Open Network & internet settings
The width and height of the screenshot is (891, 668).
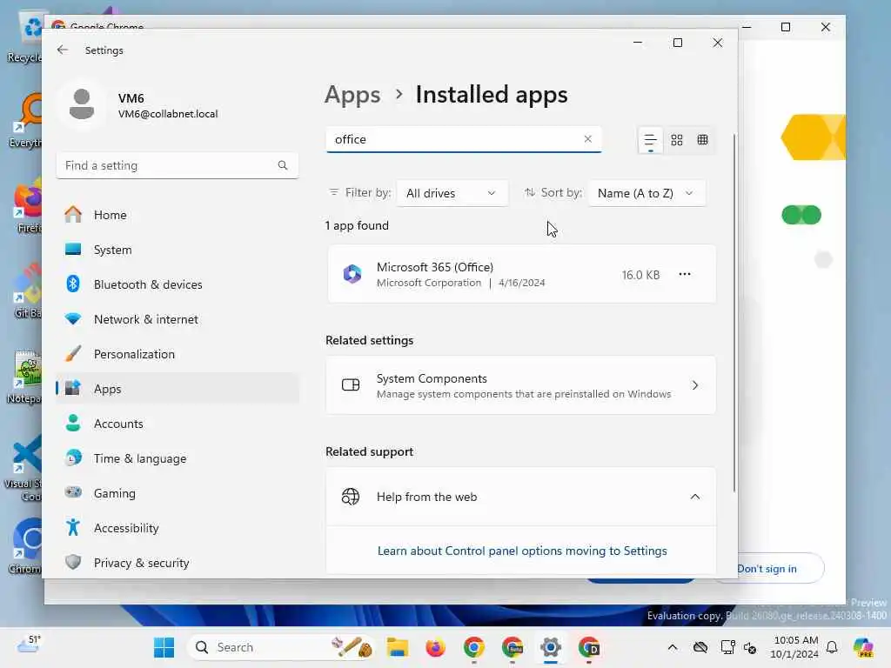[178, 319]
